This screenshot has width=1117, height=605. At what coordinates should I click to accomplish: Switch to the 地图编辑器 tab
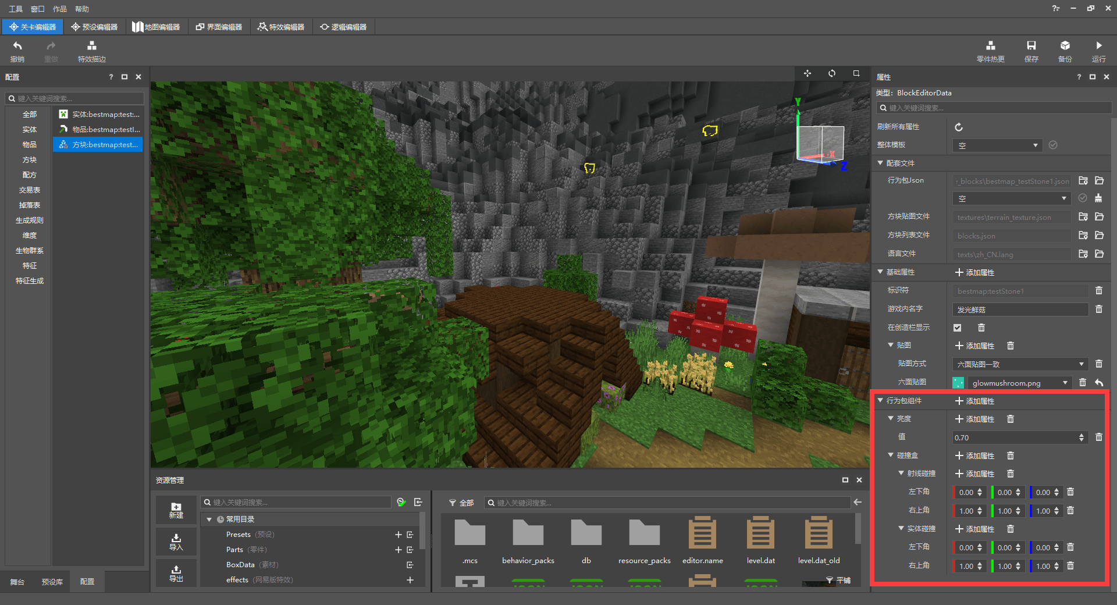click(156, 27)
